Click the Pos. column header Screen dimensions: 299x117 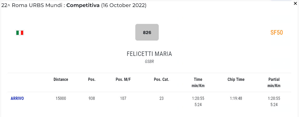point(92,80)
